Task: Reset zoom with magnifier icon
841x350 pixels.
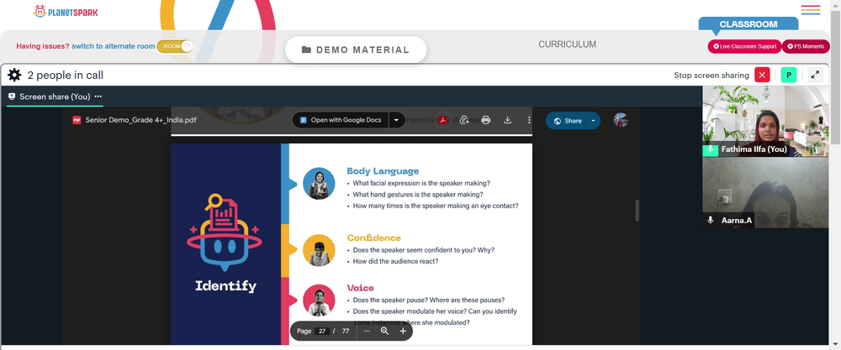Action: [x=384, y=331]
